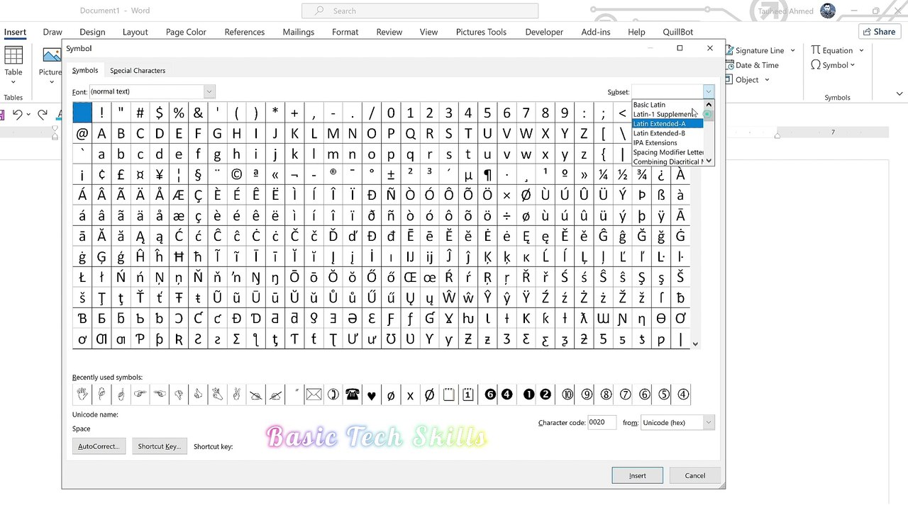Screen dimensions: 908x510
Task: Expand the Equation dropdown arrow in ribbon
Action: (861, 50)
